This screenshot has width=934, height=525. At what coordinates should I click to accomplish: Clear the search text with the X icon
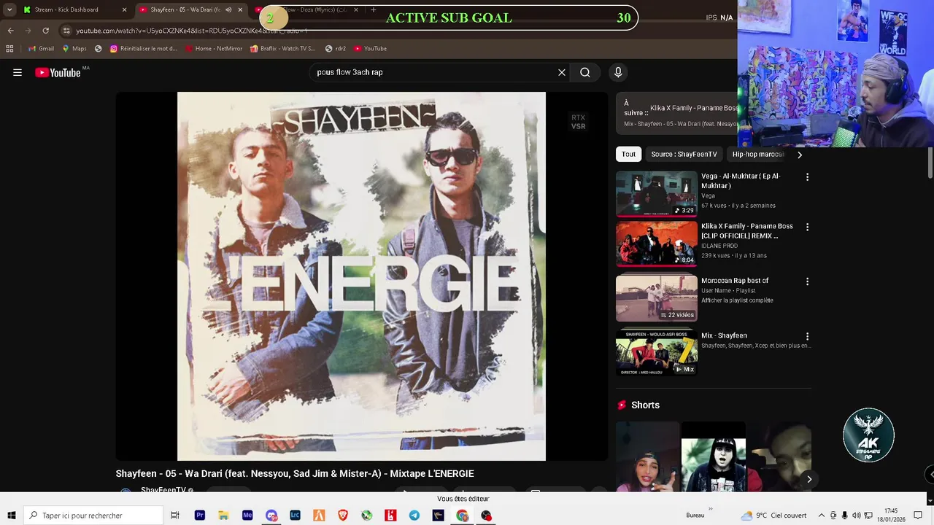[562, 72]
